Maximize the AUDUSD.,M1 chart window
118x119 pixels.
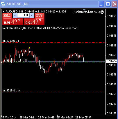[x=108, y=4]
